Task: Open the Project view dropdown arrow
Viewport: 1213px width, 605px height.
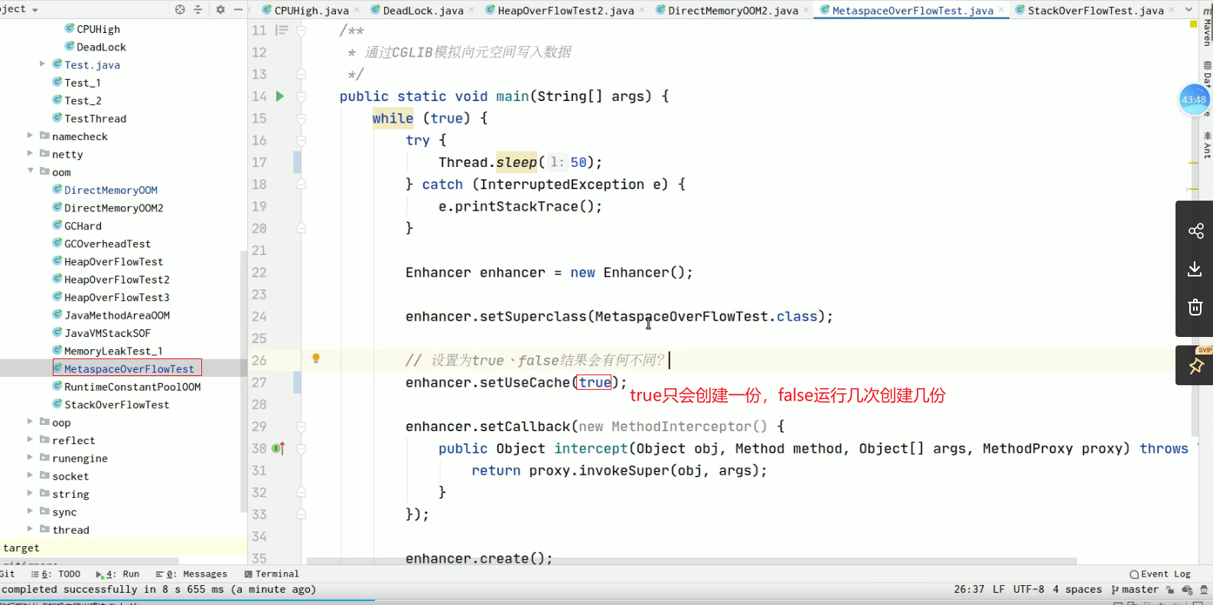Action: pos(35,10)
